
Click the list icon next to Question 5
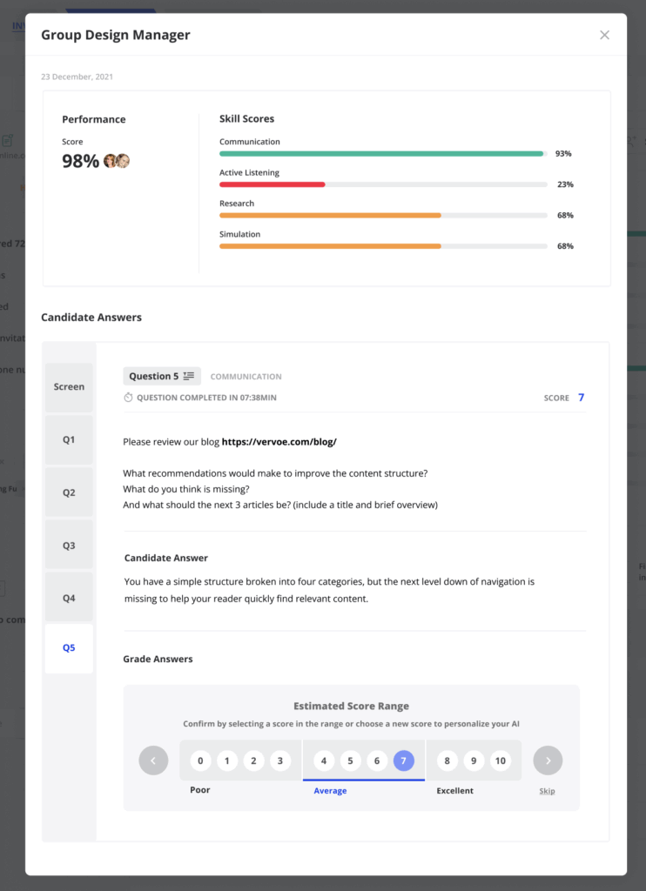[189, 376]
